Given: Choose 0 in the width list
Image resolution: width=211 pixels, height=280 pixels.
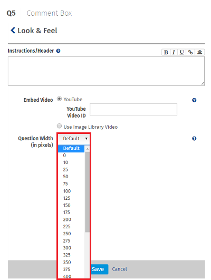Looking at the screenshot, I should click(71, 156).
